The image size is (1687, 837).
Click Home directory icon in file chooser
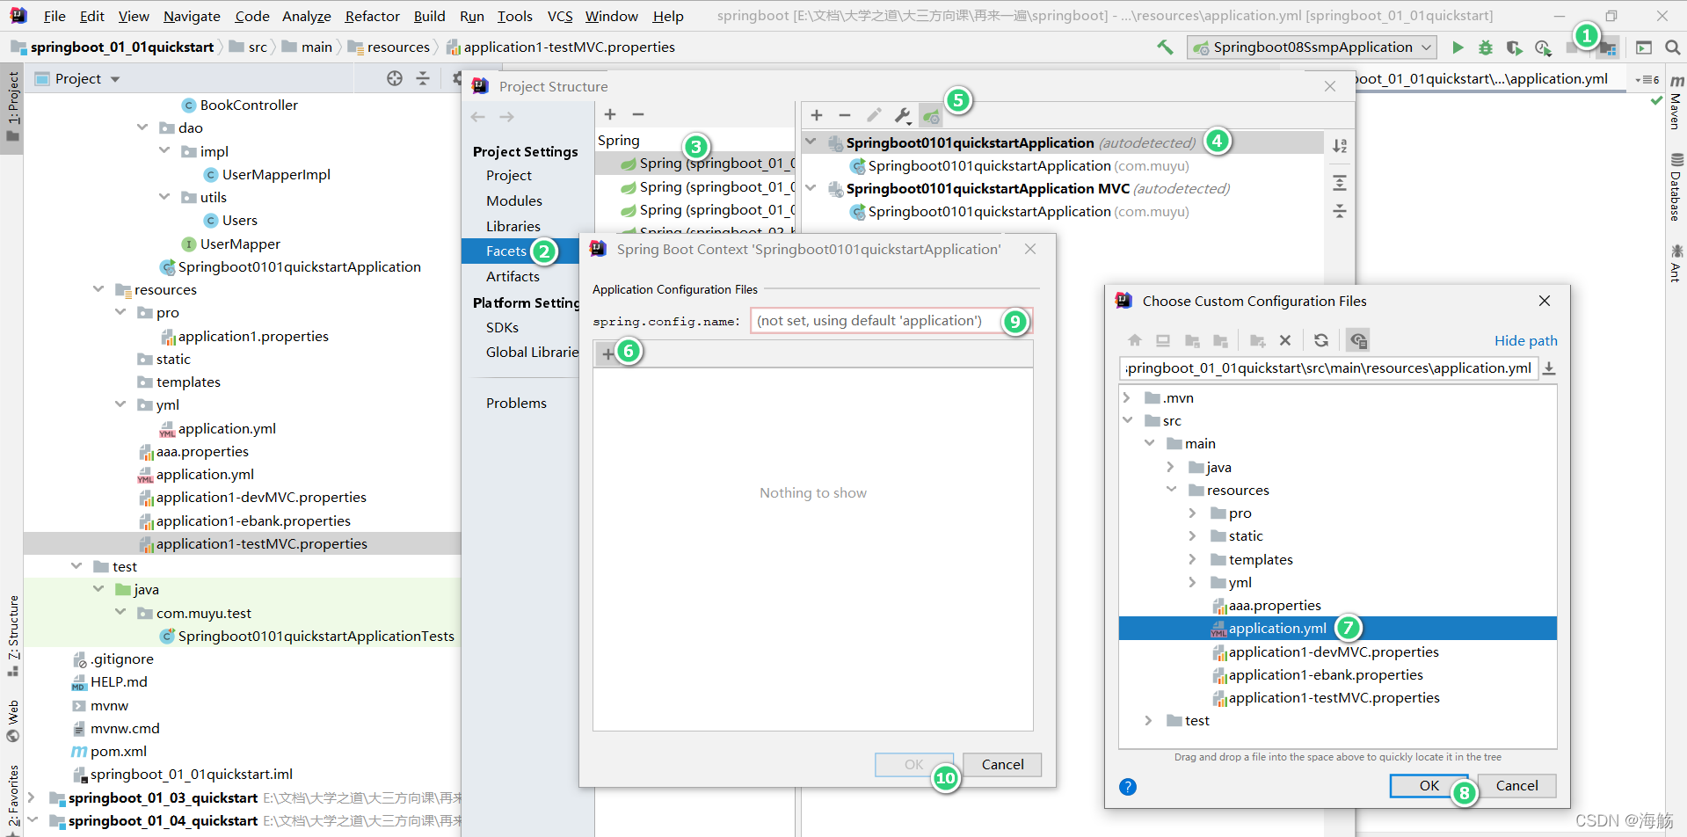click(1135, 340)
